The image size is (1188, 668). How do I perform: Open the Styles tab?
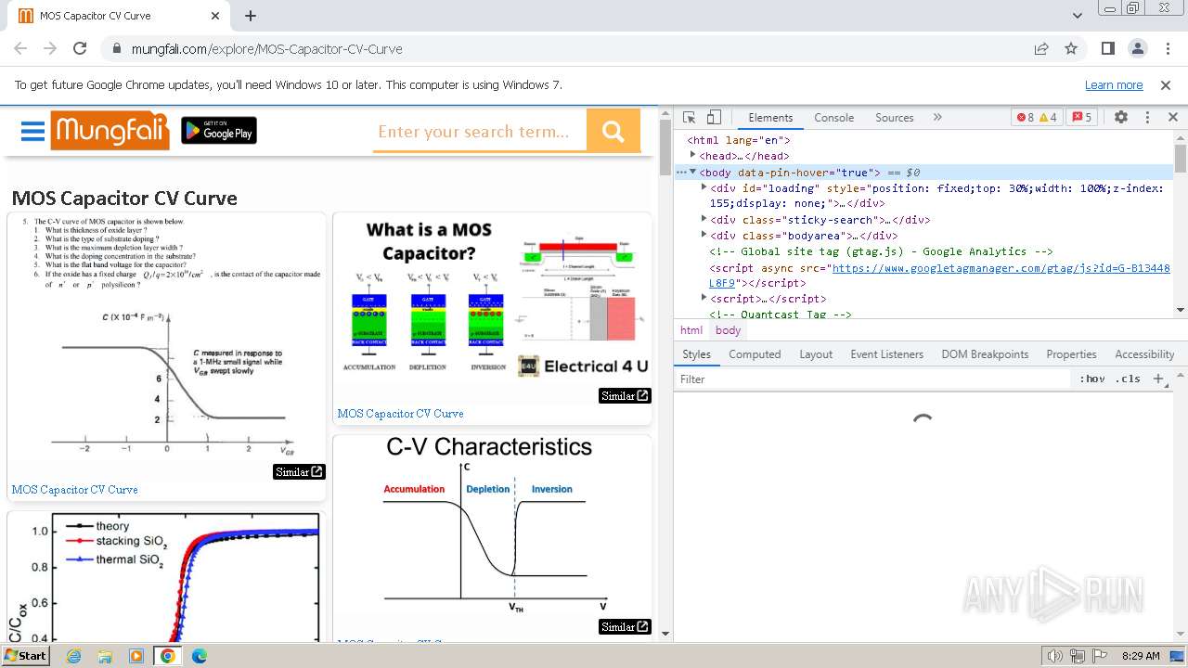pyautogui.click(x=696, y=354)
